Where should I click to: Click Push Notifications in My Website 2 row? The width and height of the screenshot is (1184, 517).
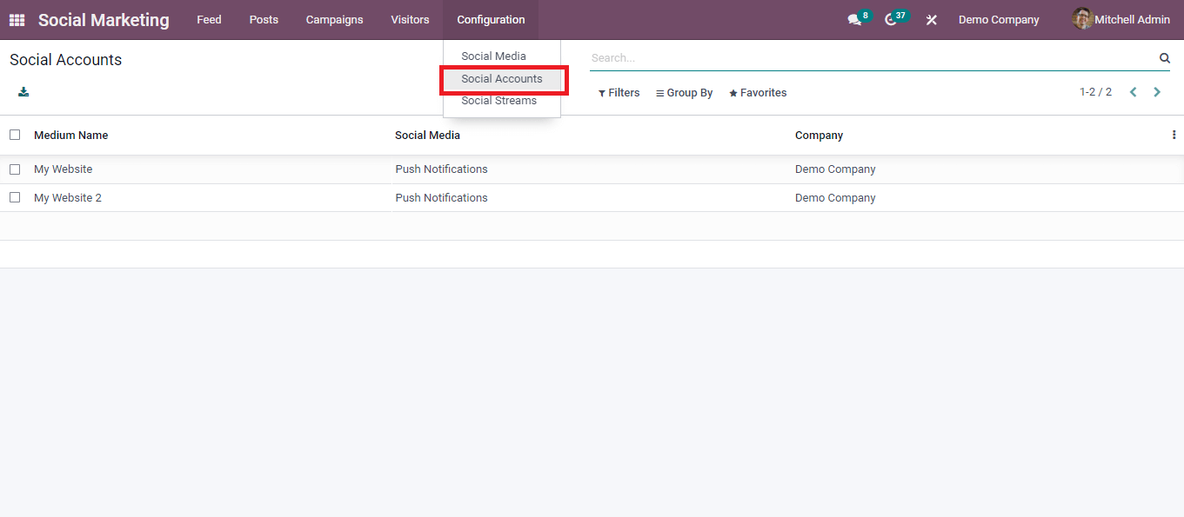[441, 198]
